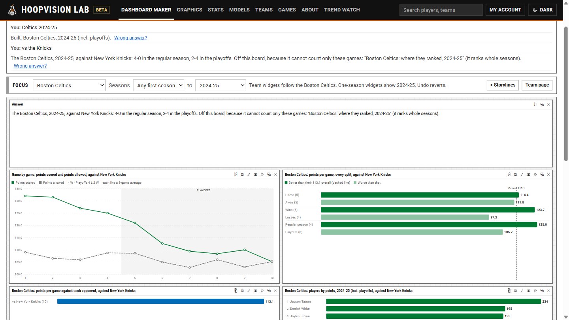Open the Boston Celtics focus team dropdown
This screenshot has width=569, height=320.
click(69, 85)
